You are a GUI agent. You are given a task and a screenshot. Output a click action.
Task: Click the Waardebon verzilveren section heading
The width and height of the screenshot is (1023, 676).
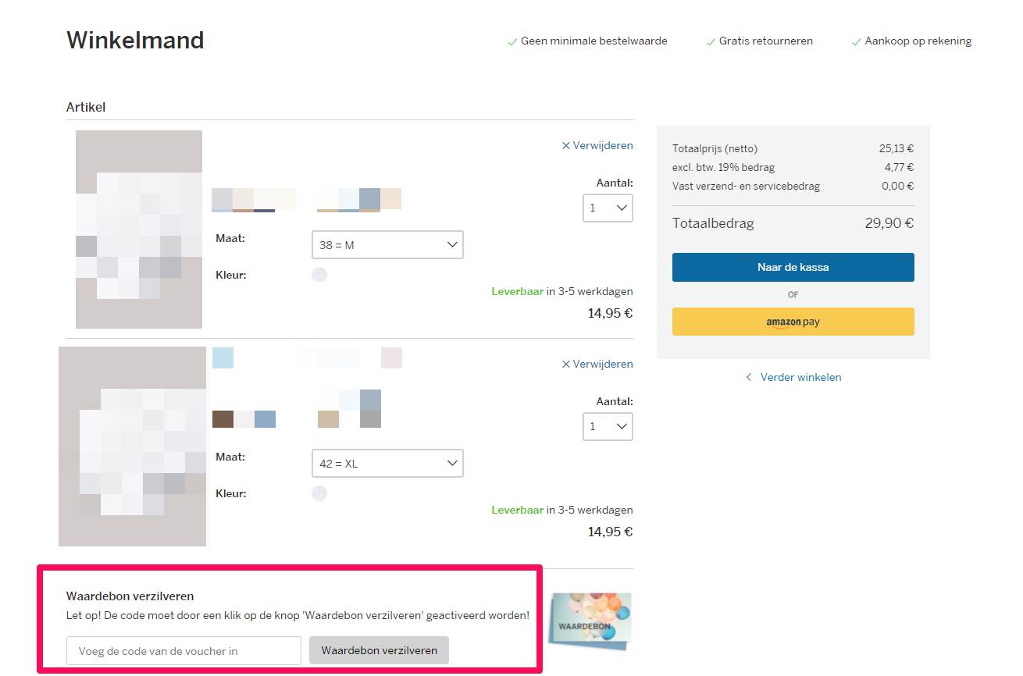click(x=130, y=596)
